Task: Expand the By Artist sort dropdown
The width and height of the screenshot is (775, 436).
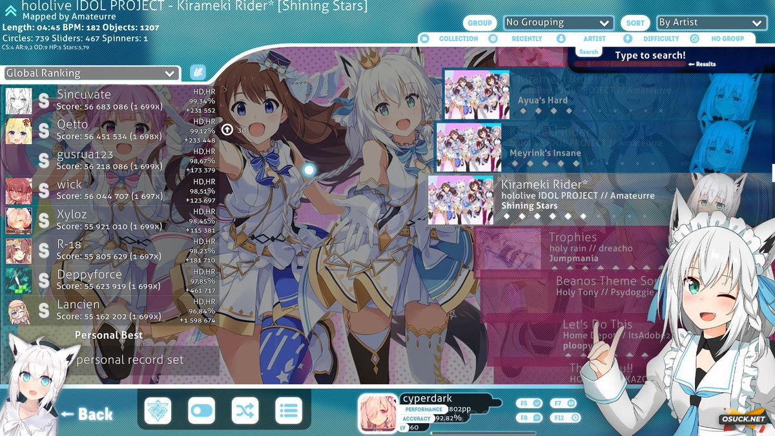Action: 711,23
